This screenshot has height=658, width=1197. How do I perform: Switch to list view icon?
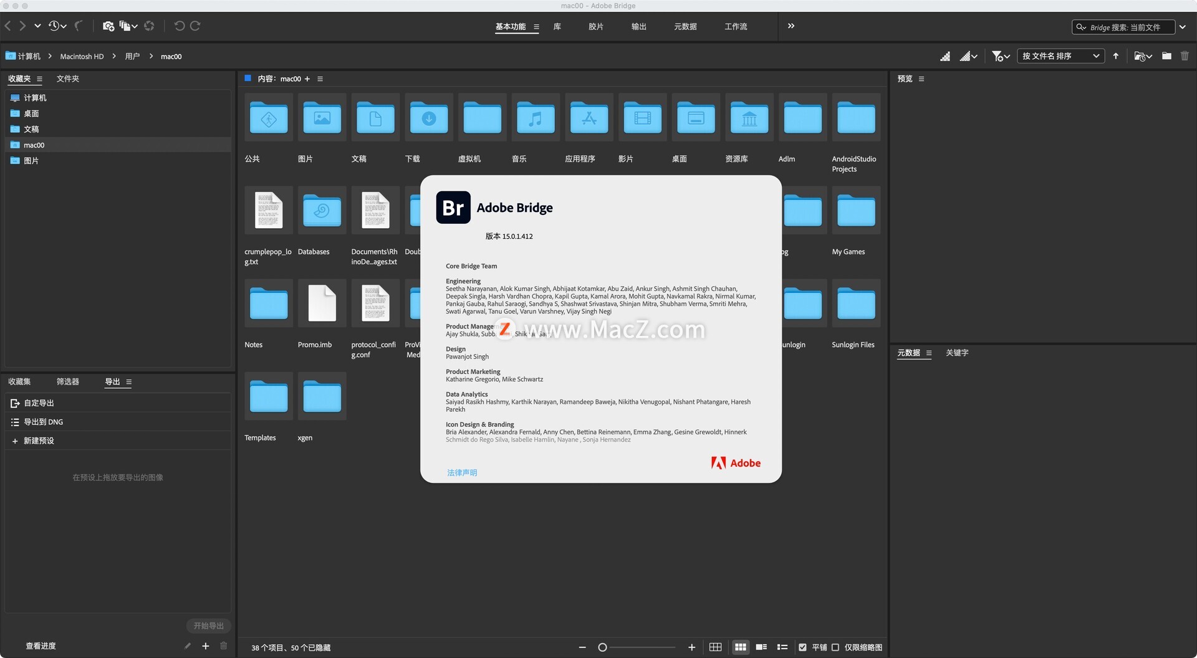782,647
